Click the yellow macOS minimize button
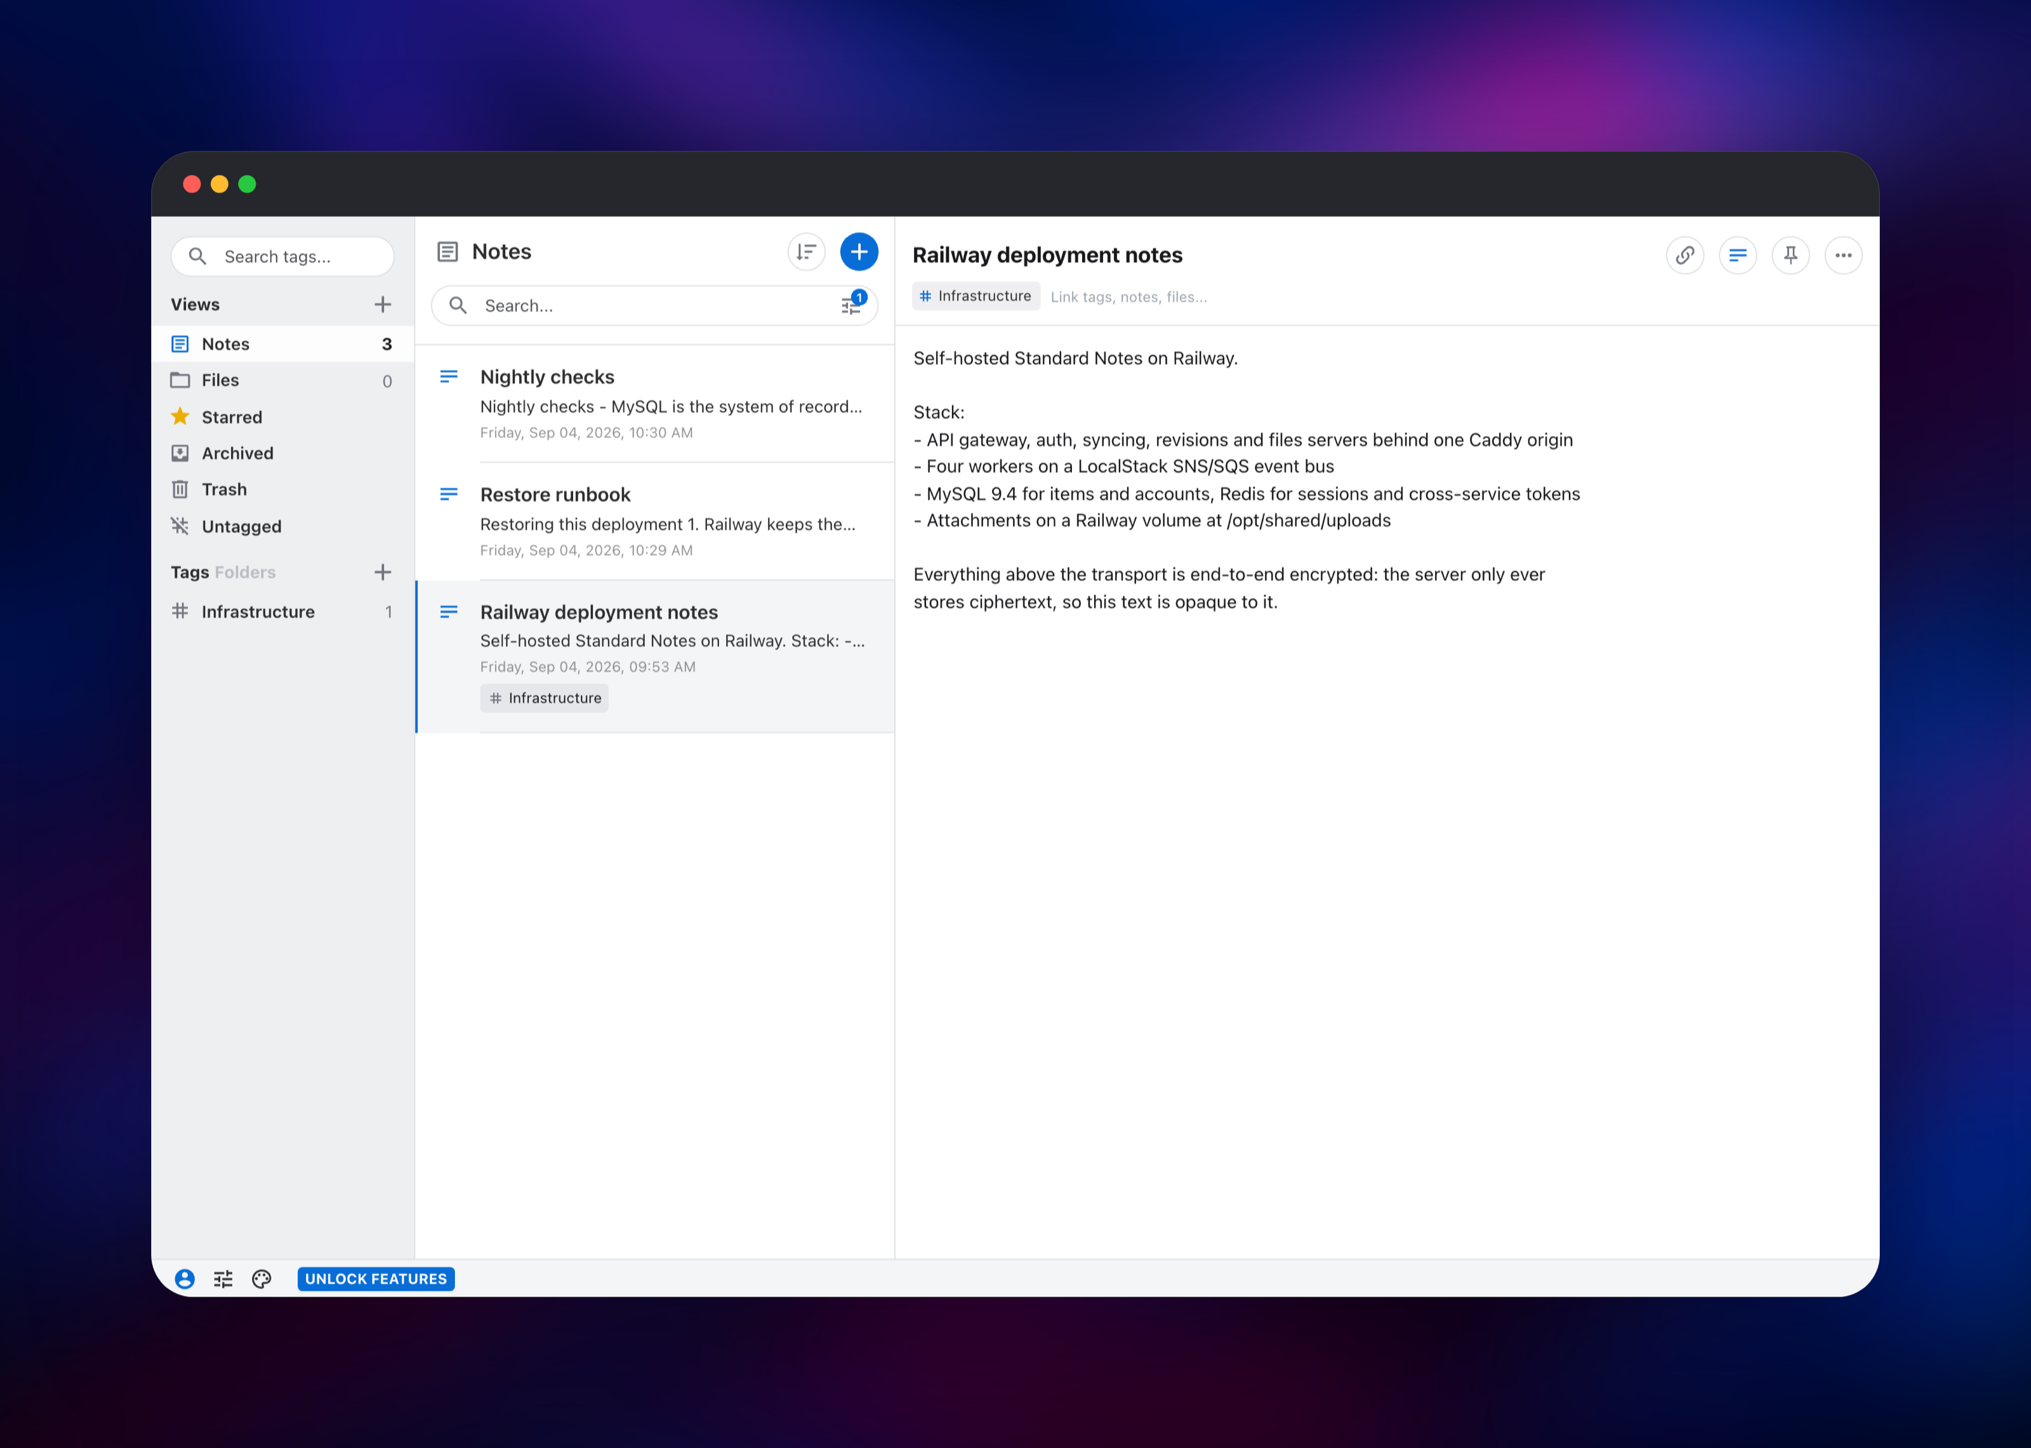Image resolution: width=2031 pixels, height=1448 pixels. coord(219,183)
